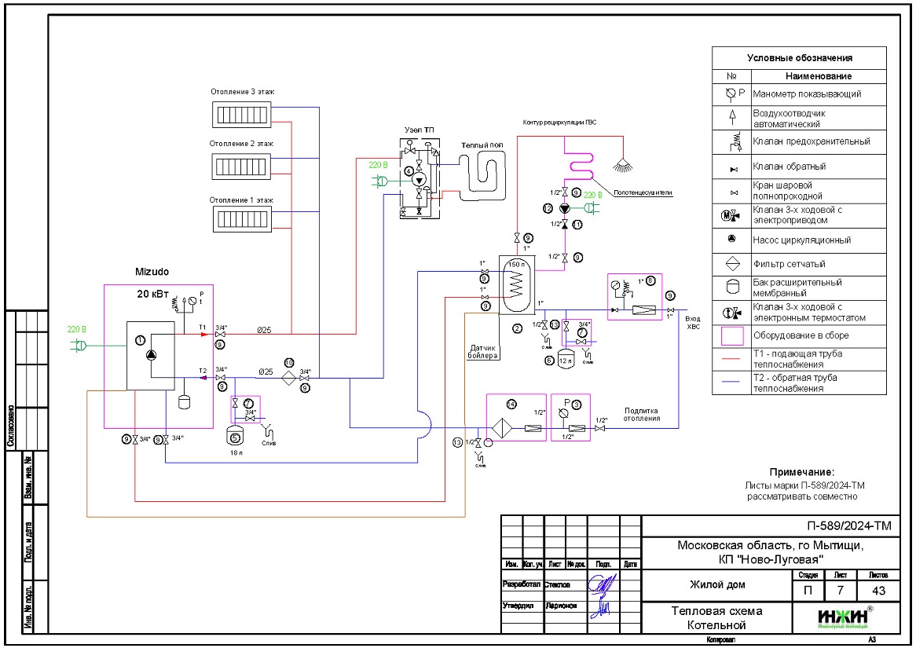Click the red T1 supply line legend sample
The width and height of the screenshot is (916, 648).
[731, 354]
